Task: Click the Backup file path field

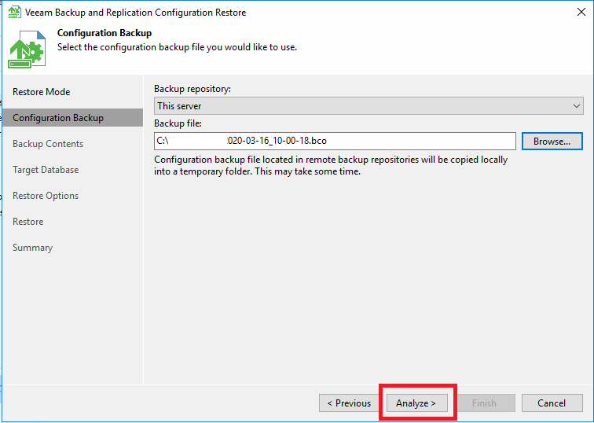Action: [335, 141]
